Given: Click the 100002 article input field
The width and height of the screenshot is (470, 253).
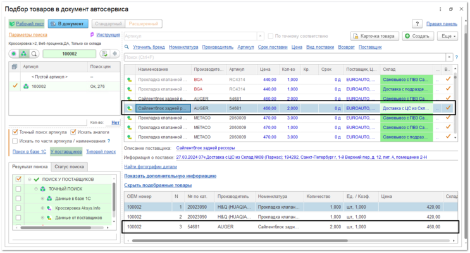Looking at the screenshot, I should (x=70, y=54).
